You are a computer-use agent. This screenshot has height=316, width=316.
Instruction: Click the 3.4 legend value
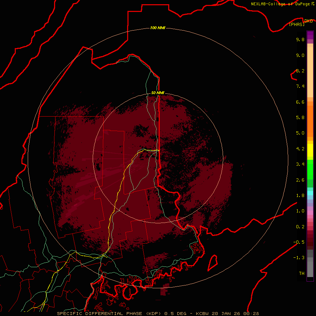coord(300,164)
